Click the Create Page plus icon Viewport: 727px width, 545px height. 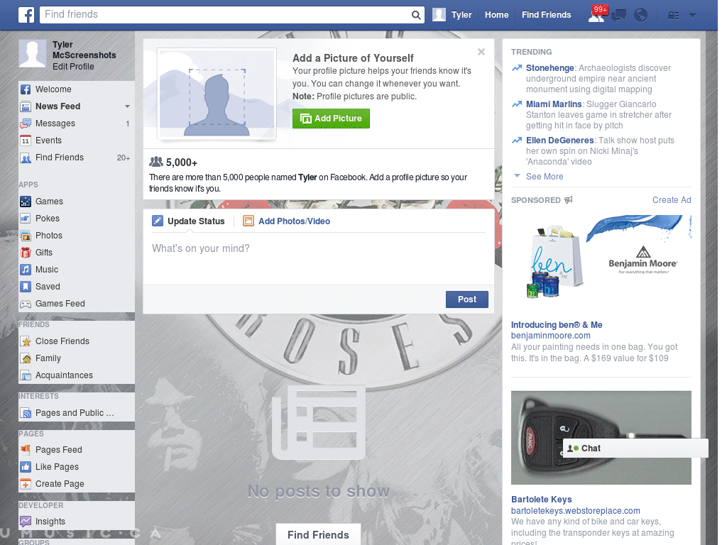click(x=26, y=484)
